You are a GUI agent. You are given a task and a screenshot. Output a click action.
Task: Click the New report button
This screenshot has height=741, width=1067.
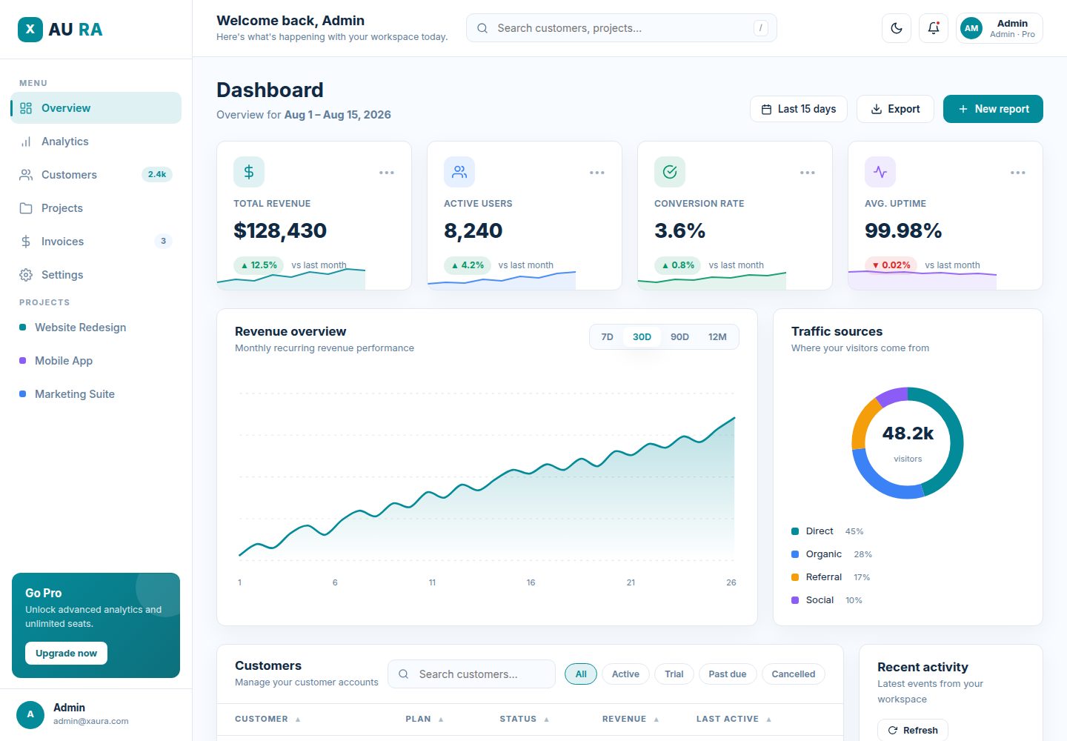(993, 109)
